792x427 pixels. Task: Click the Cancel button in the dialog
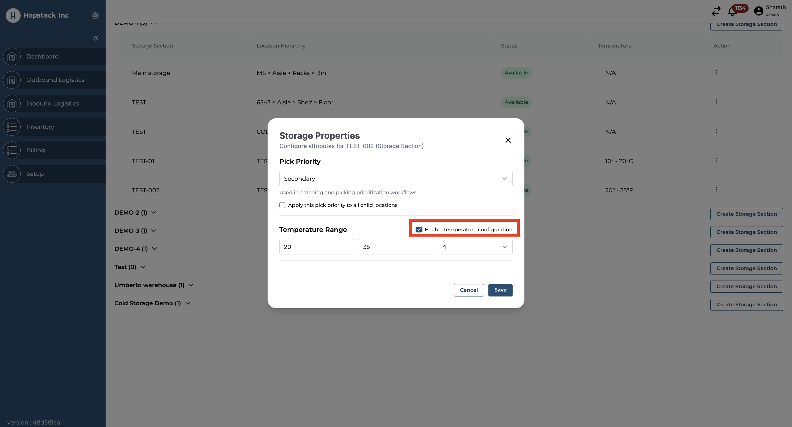pyautogui.click(x=469, y=290)
